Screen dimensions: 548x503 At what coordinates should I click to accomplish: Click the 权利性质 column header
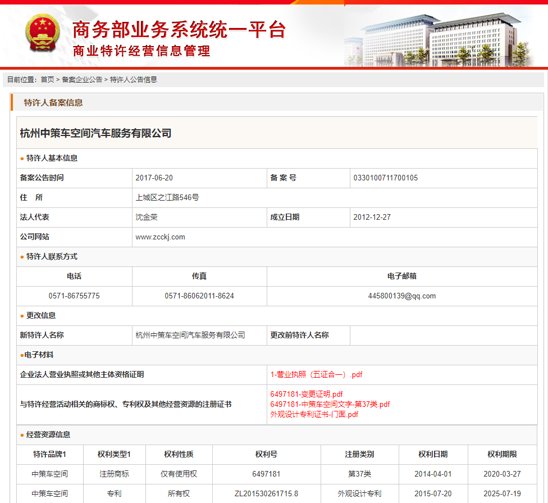(x=179, y=454)
